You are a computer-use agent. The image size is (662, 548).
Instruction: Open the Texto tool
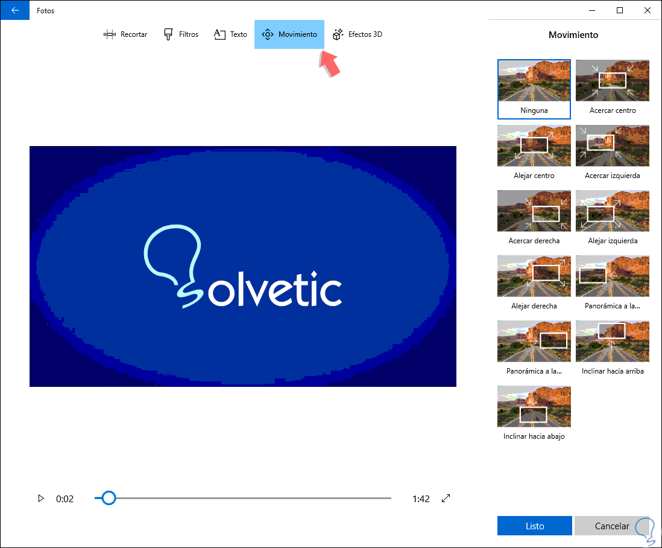[230, 34]
